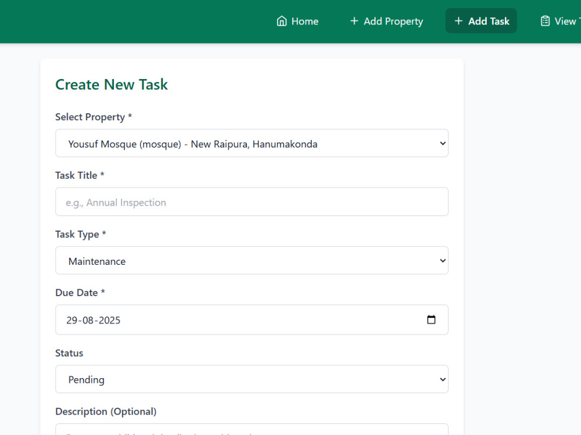Click the plus icon beside Add Task
The width and height of the screenshot is (581, 435).
point(458,21)
